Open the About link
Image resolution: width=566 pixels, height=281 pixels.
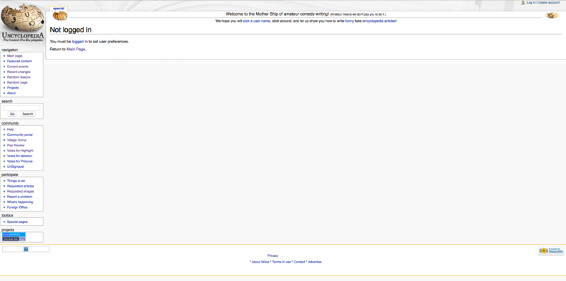[11, 93]
